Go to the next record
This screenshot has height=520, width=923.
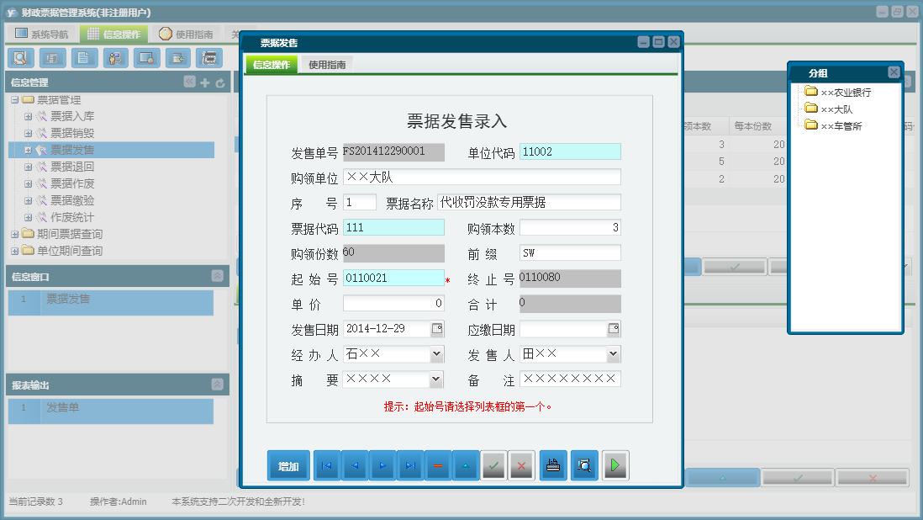382,466
